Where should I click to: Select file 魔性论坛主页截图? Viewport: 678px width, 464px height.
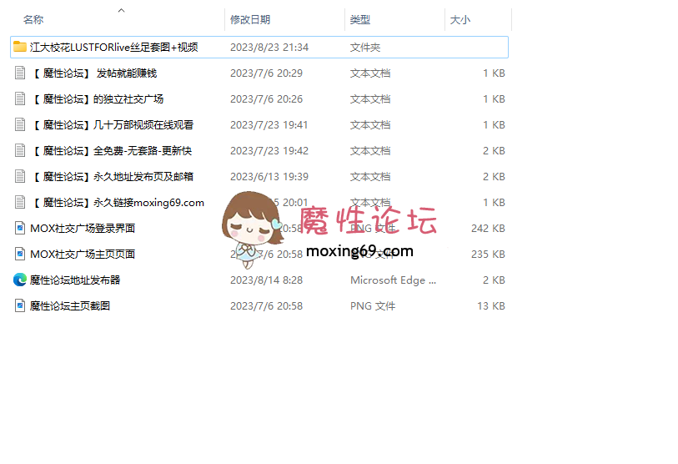coord(69,306)
